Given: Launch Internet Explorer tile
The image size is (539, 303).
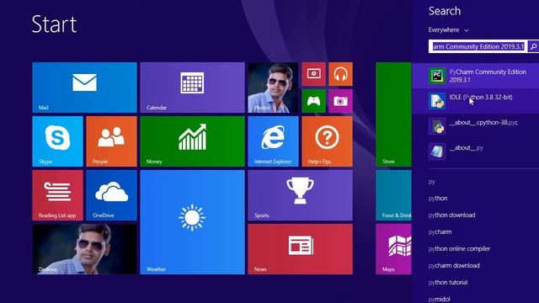Looking at the screenshot, I should click(273, 141).
